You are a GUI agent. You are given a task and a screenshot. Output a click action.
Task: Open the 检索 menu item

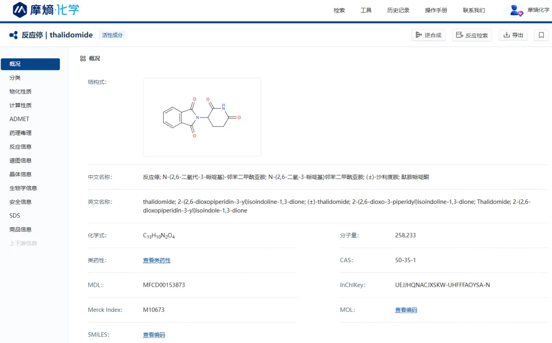339,10
